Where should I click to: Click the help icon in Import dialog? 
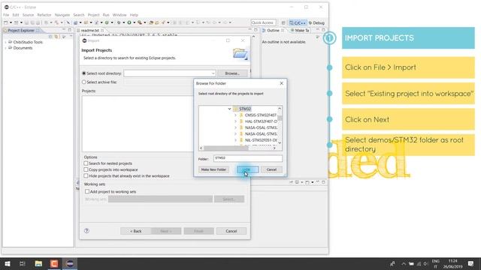[x=87, y=231]
